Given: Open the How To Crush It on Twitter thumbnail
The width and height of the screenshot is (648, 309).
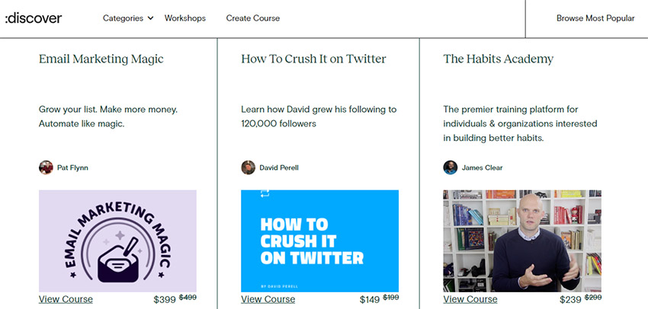Looking at the screenshot, I should pyautogui.click(x=320, y=241).
